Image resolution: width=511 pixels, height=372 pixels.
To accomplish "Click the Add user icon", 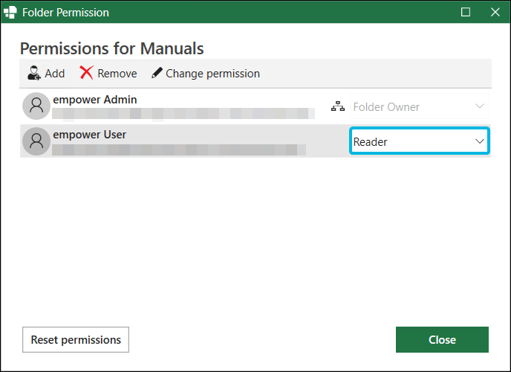I will [x=34, y=73].
